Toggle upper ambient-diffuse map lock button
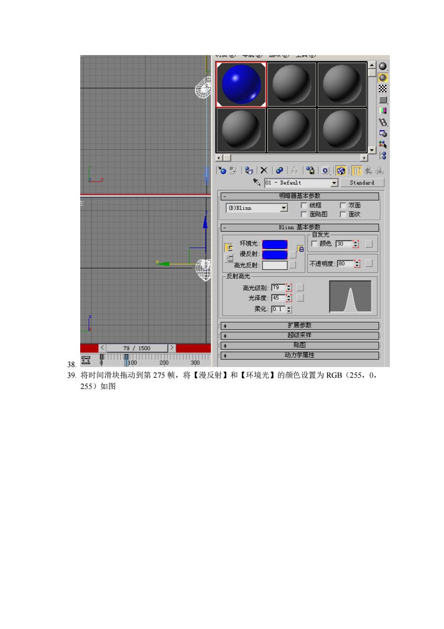This screenshot has width=444, height=629. click(x=229, y=248)
